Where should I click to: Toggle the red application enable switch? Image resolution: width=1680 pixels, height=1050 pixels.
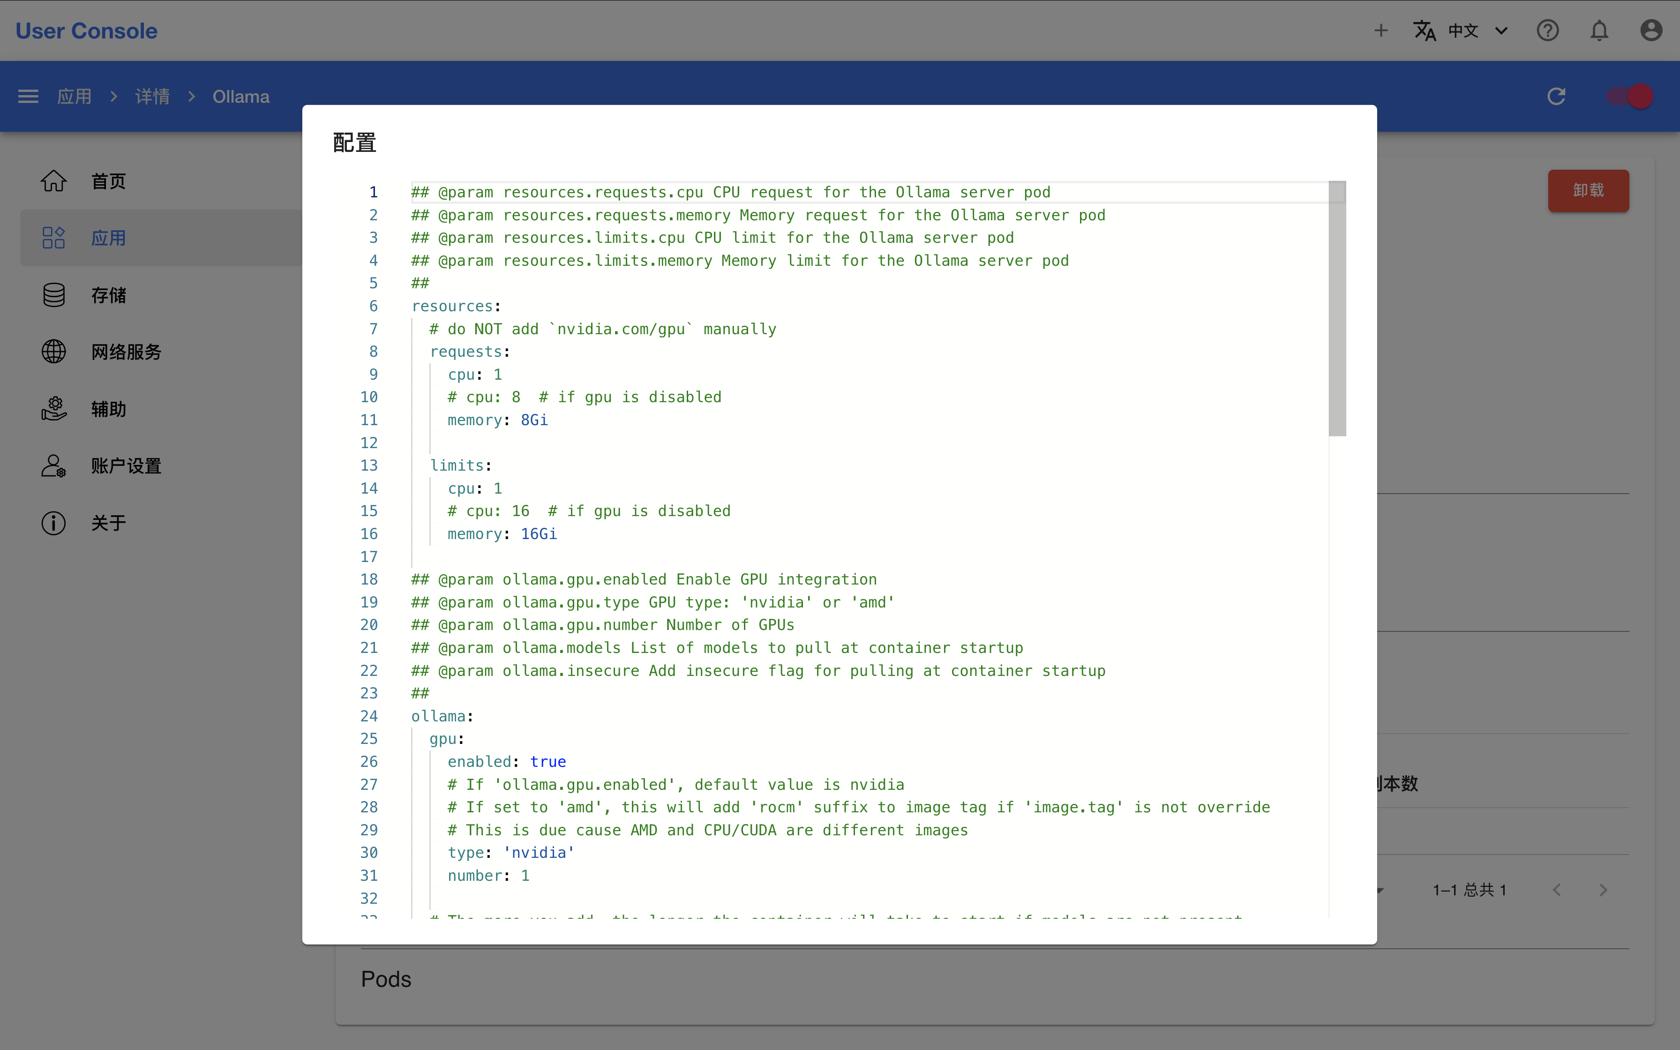pyautogui.click(x=1630, y=97)
